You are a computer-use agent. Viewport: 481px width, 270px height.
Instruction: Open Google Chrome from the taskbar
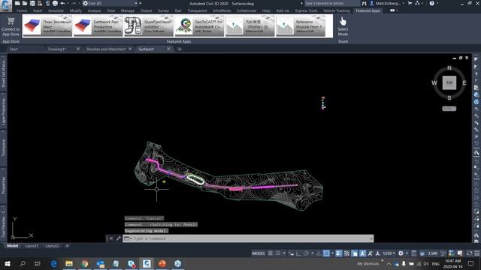85,263
